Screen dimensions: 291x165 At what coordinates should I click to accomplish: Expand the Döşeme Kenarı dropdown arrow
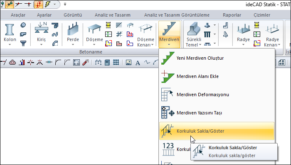coord(152,45)
